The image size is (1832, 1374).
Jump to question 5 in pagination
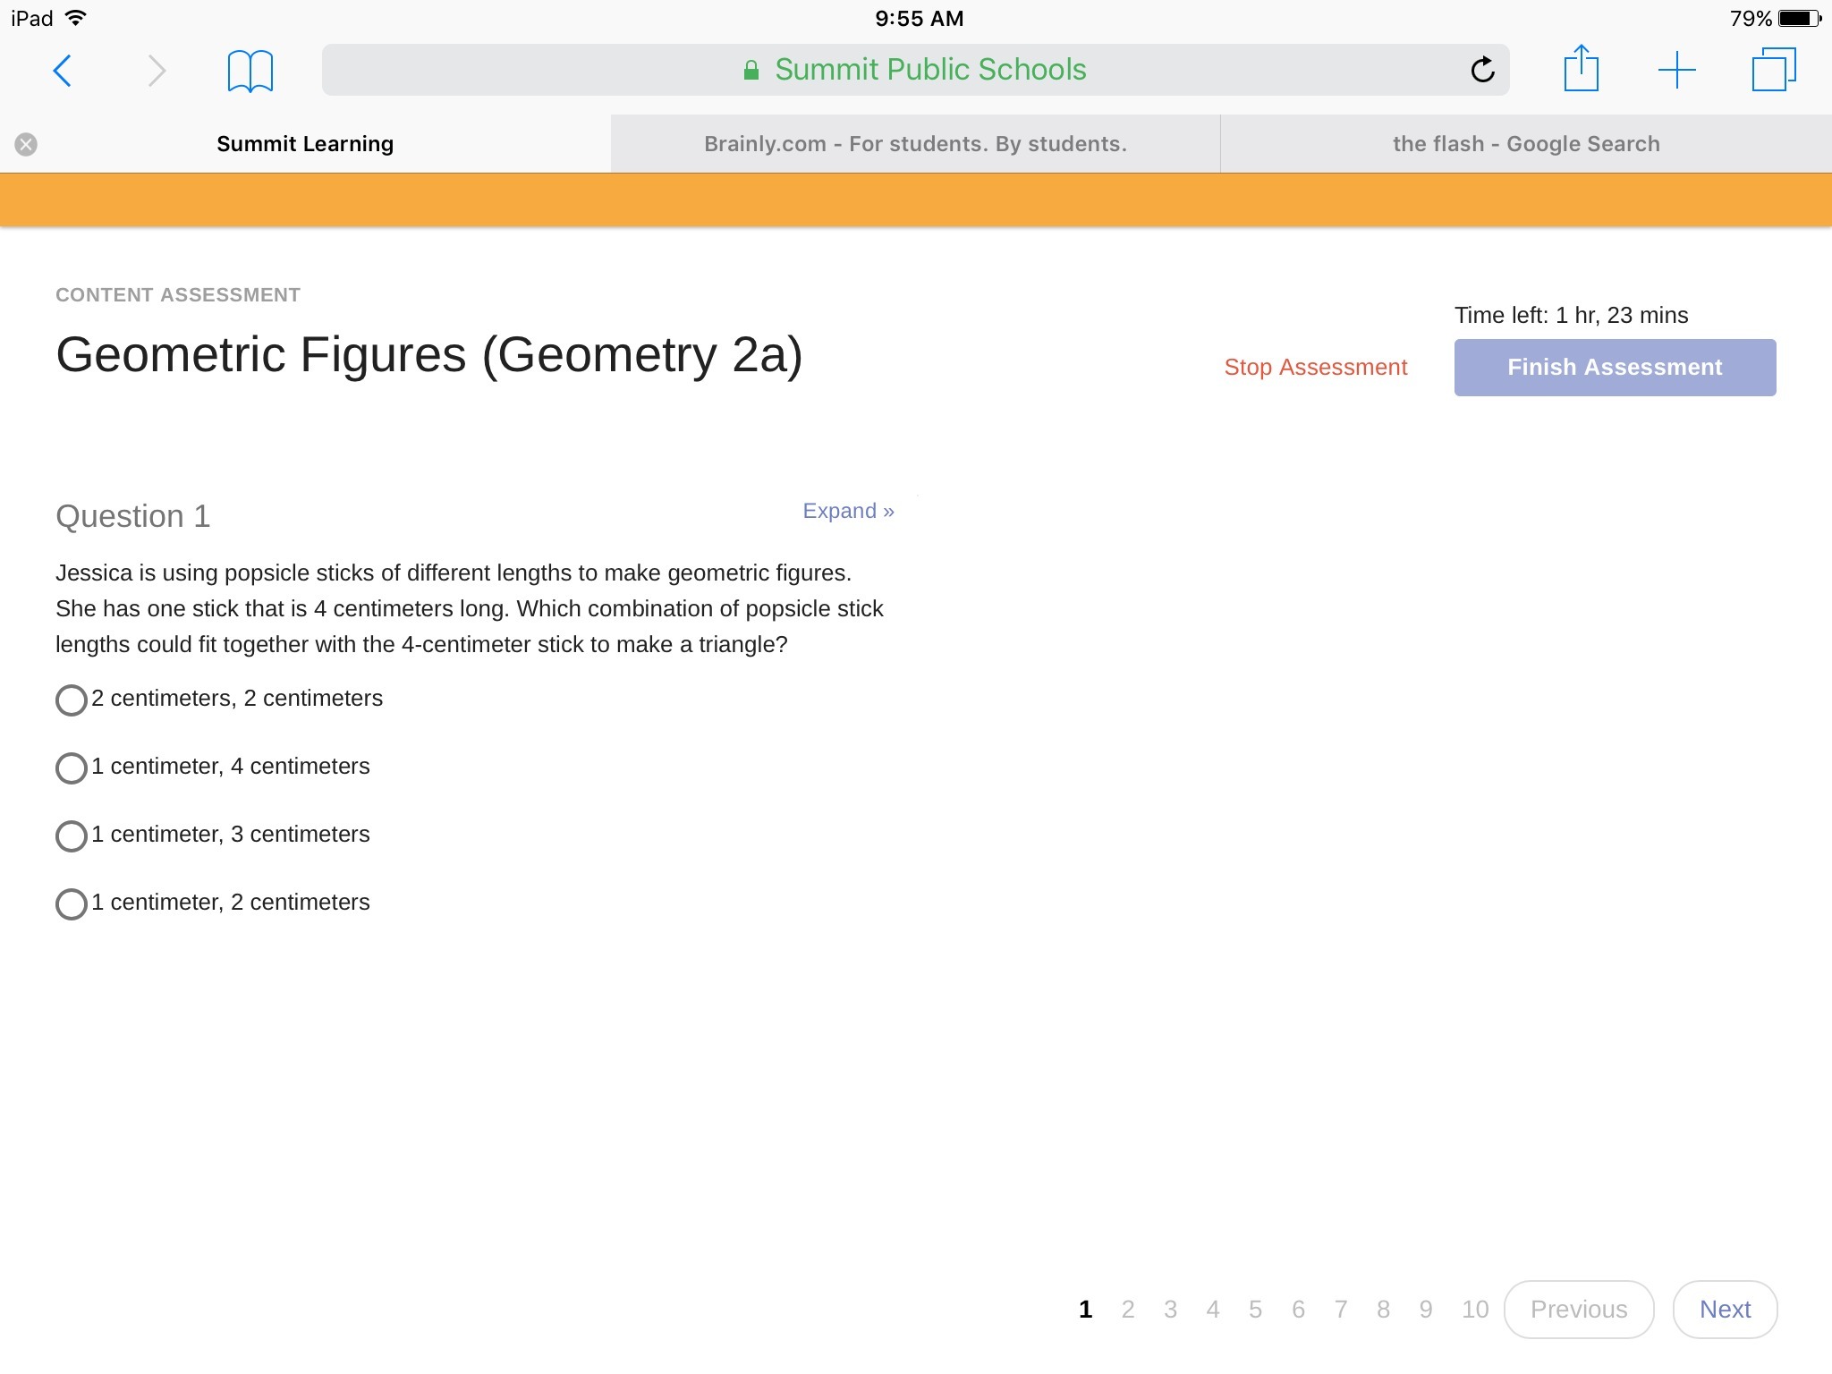(x=1255, y=1310)
